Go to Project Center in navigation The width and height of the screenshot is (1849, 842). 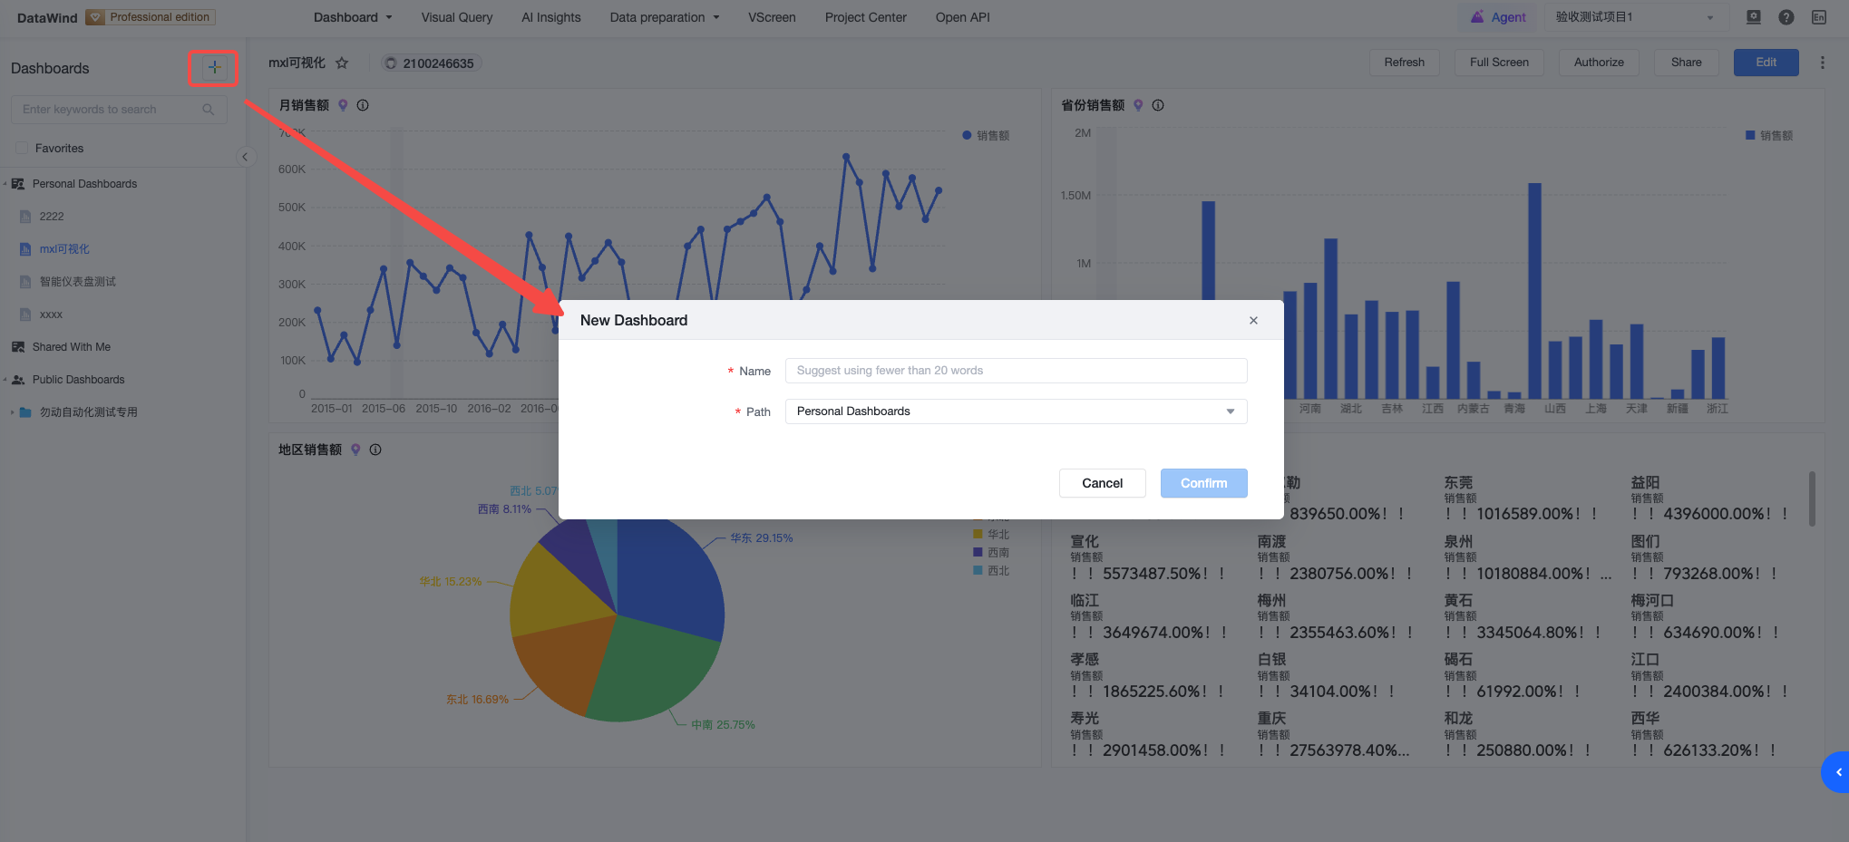pyautogui.click(x=865, y=17)
